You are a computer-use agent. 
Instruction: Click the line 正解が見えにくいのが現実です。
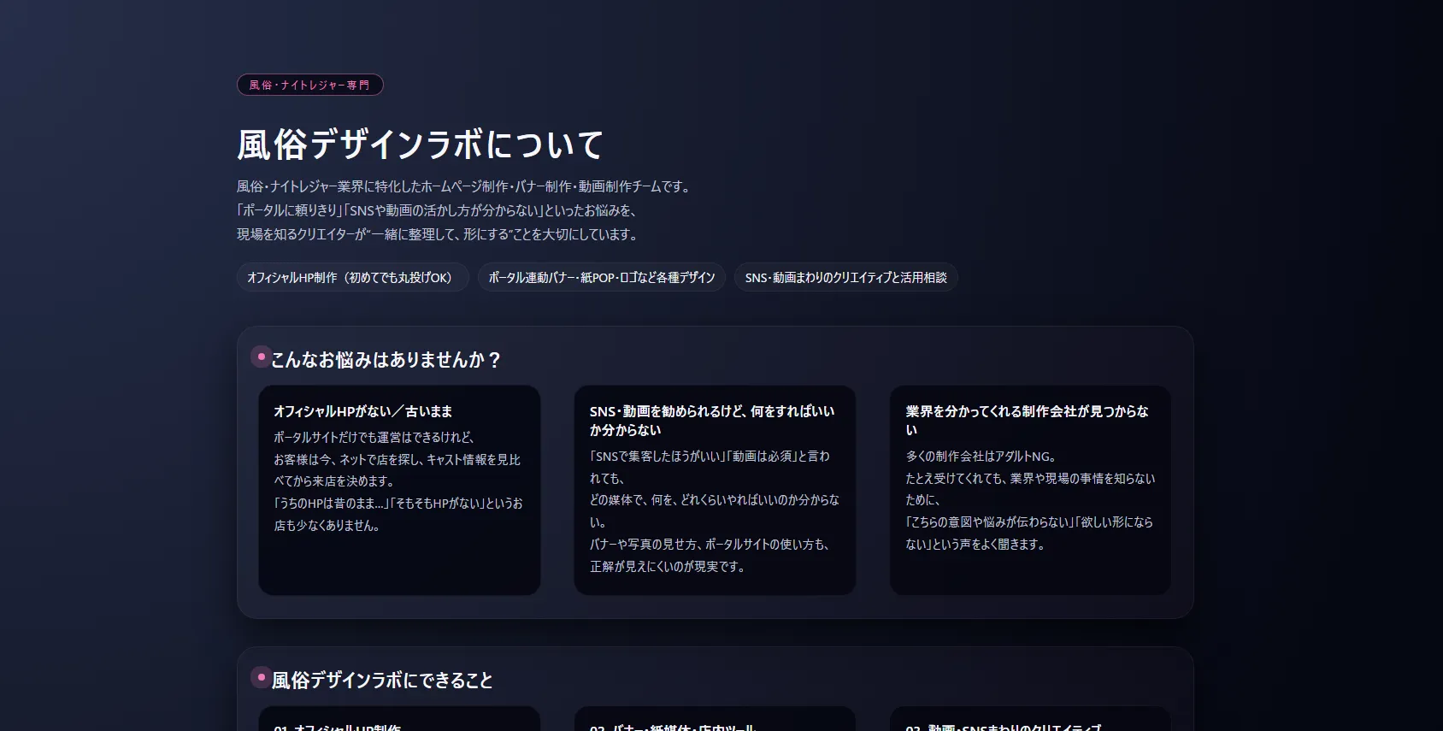point(667,566)
